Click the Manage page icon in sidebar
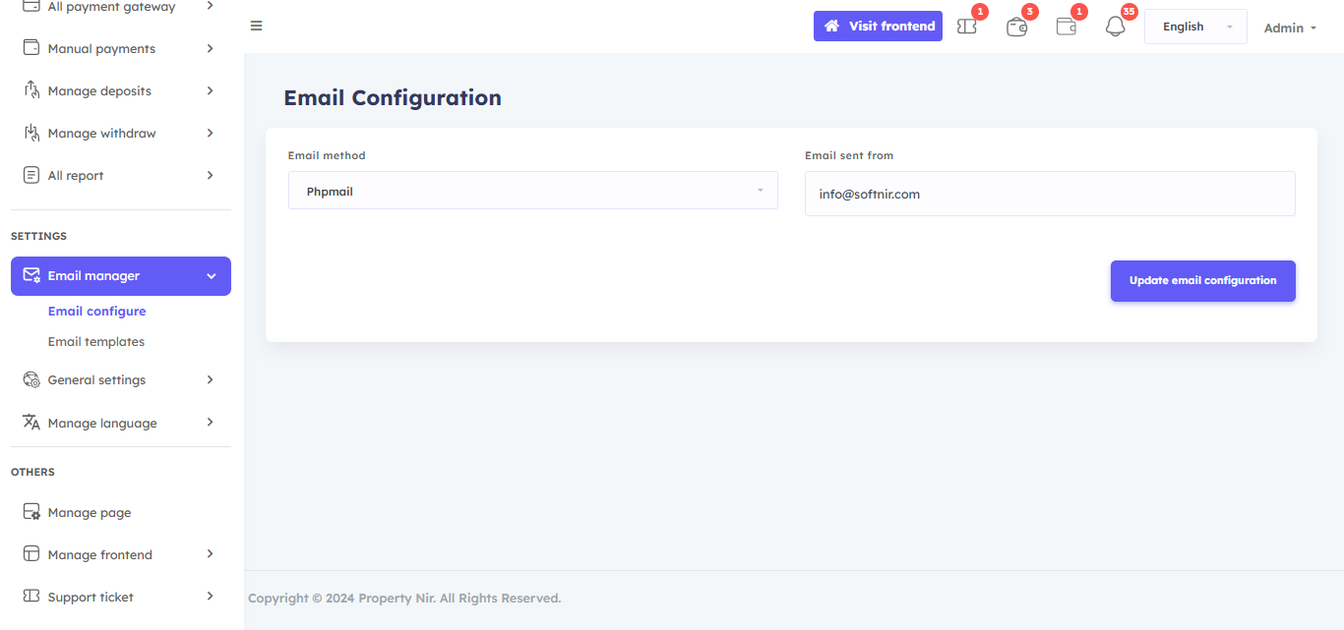1344x630 pixels. tap(31, 512)
